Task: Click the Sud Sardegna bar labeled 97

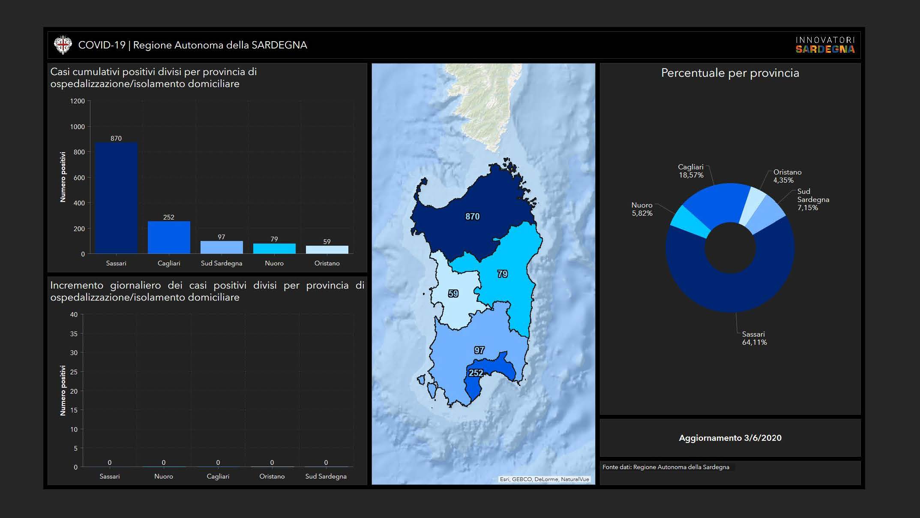Action: click(x=222, y=247)
